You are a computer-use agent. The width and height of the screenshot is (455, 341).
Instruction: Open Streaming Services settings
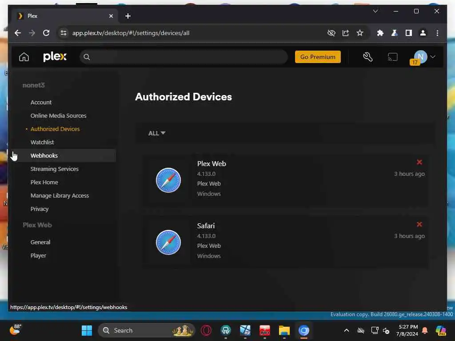(x=55, y=169)
